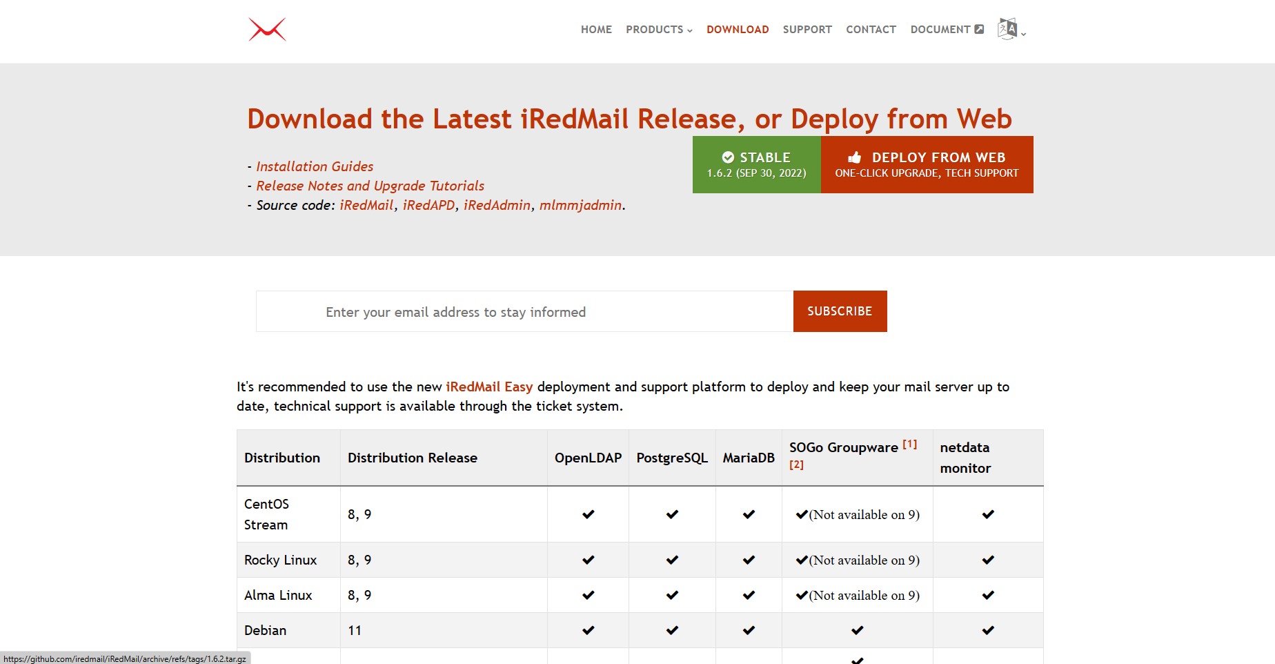The height and width of the screenshot is (664, 1275).
Task: Open the iRedAPD source code link
Action: [x=428, y=205]
